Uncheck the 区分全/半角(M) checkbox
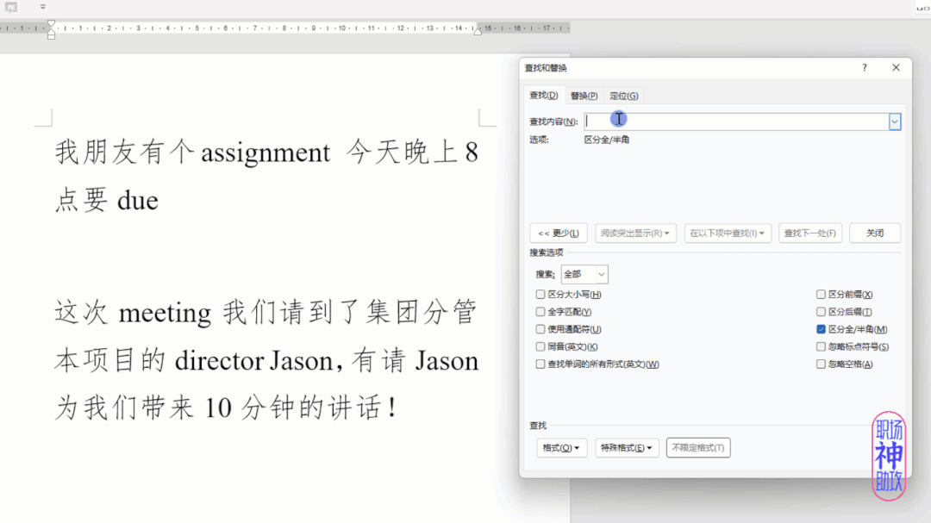 [x=821, y=329]
